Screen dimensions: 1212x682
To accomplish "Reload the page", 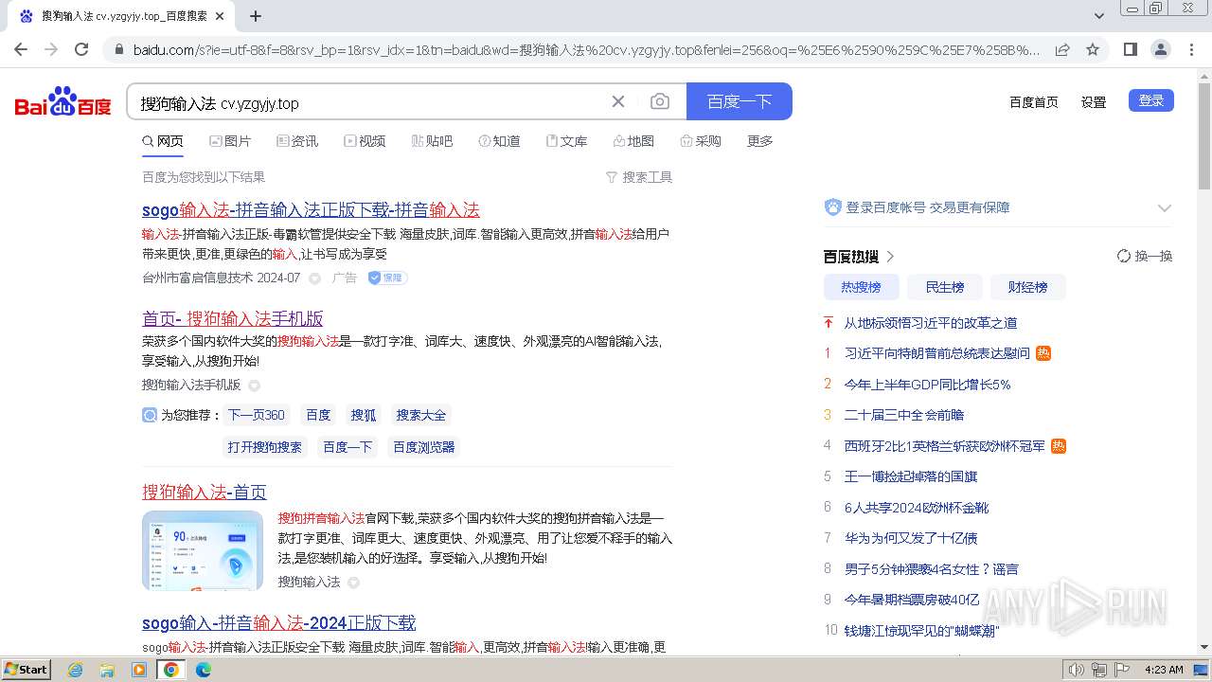I will (81, 49).
